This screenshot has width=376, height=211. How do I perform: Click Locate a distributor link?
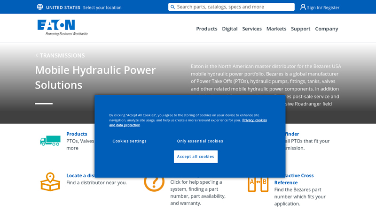(x=80, y=175)
